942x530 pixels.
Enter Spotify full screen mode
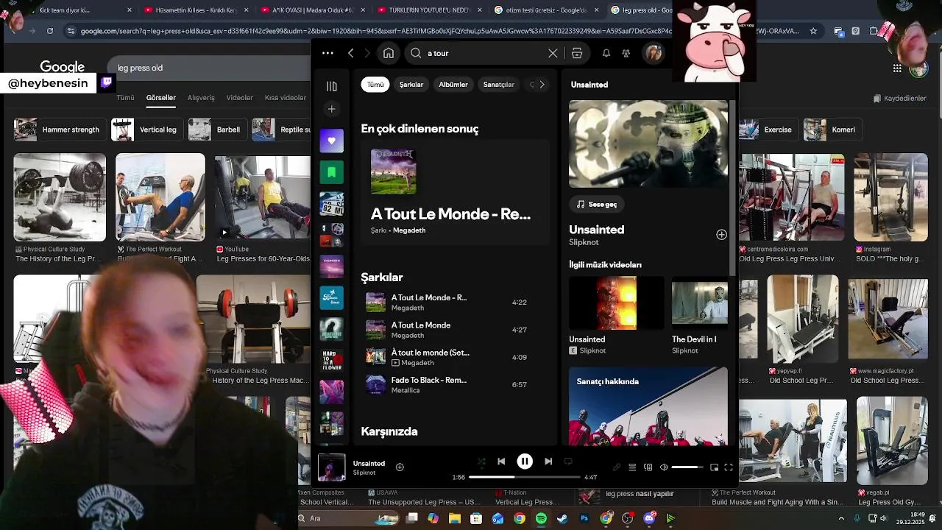729,467
